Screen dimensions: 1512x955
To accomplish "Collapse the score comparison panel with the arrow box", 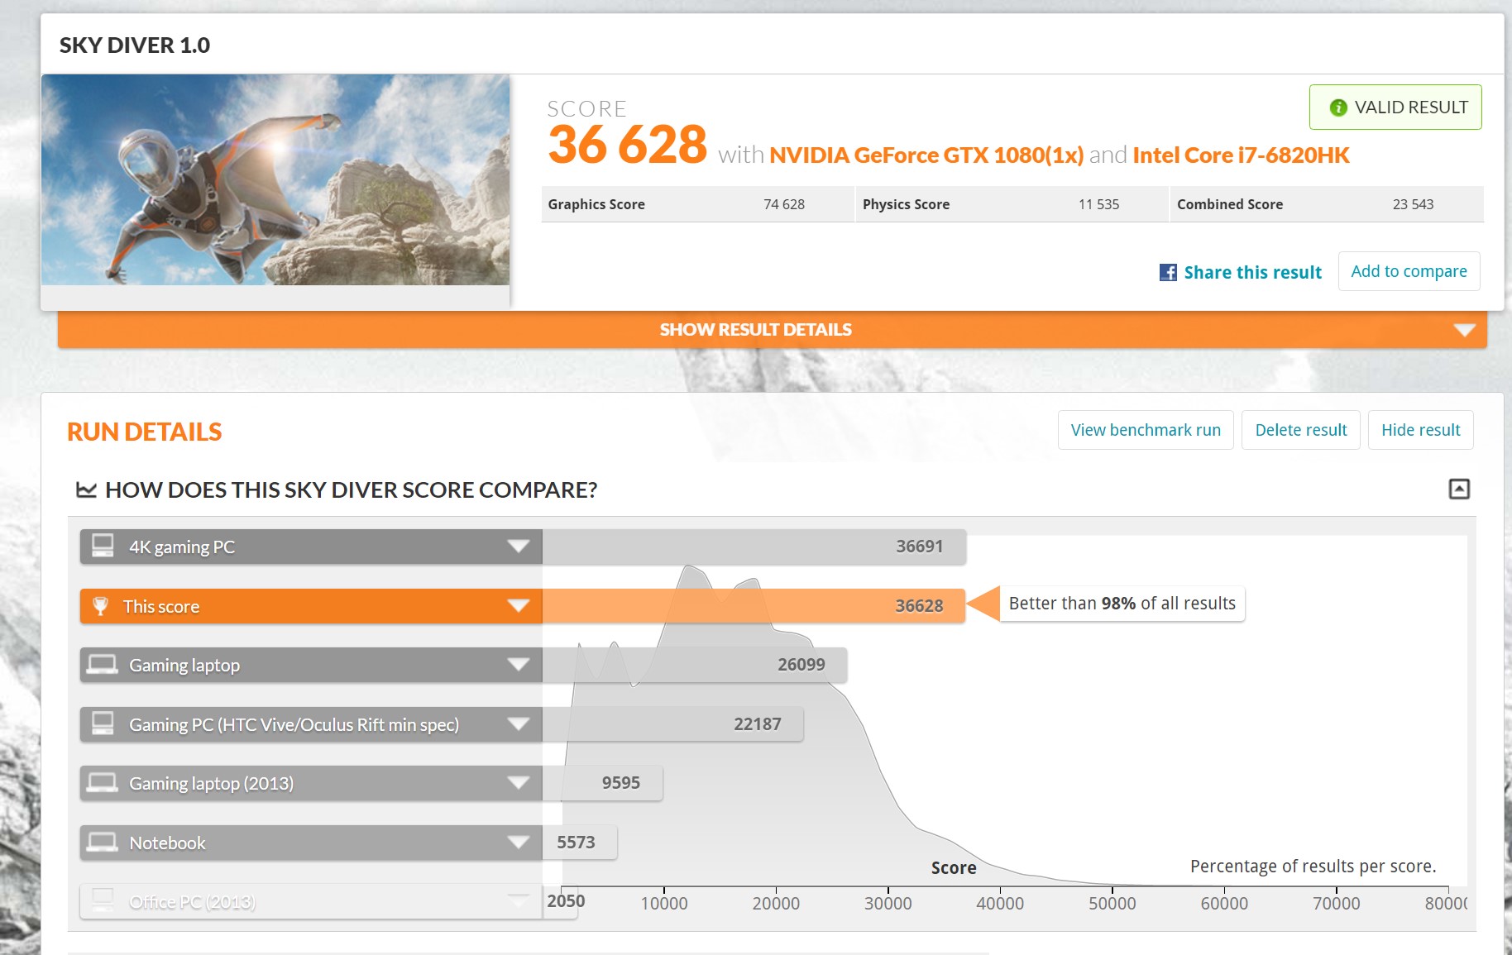I will pos(1459,489).
